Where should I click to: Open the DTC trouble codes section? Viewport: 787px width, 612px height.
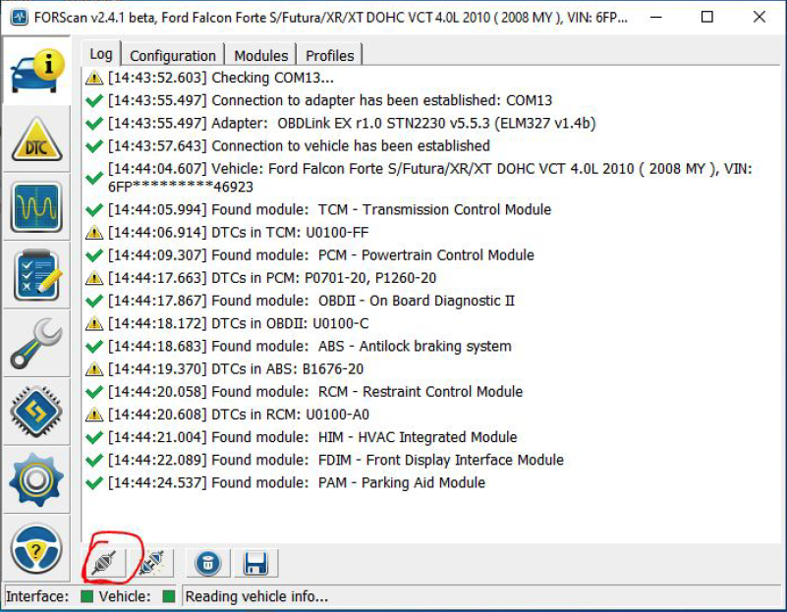(37, 139)
